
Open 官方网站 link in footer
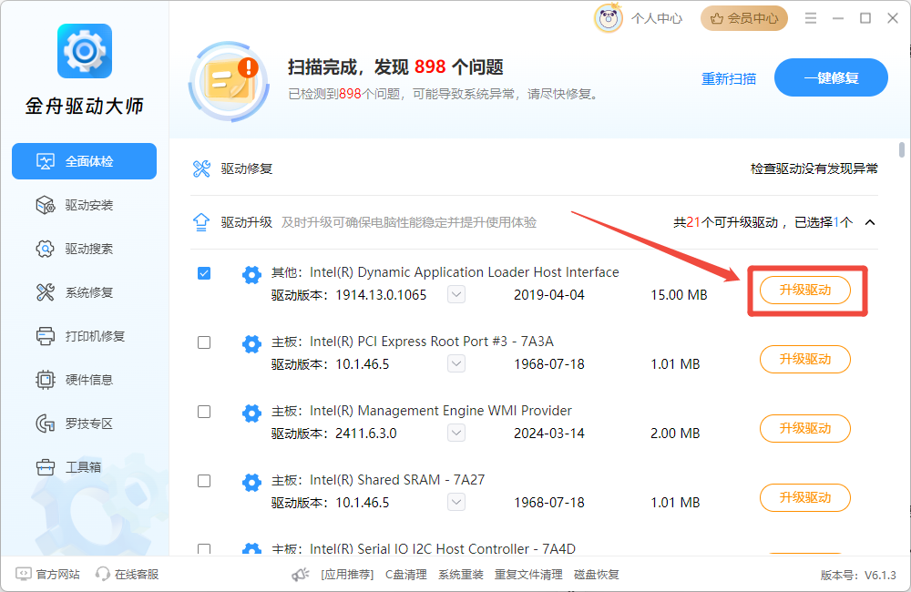(47, 574)
